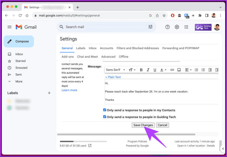Click the insert image icon
The height and width of the screenshot is (157, 227).
[x=179, y=70]
